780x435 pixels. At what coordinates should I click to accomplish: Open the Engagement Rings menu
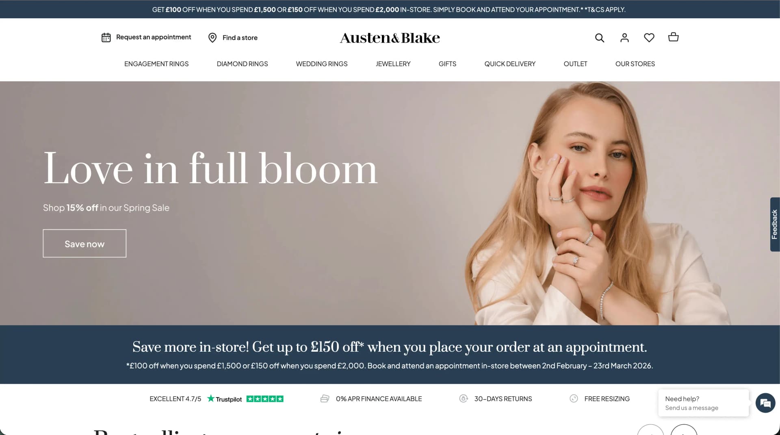pyautogui.click(x=156, y=64)
